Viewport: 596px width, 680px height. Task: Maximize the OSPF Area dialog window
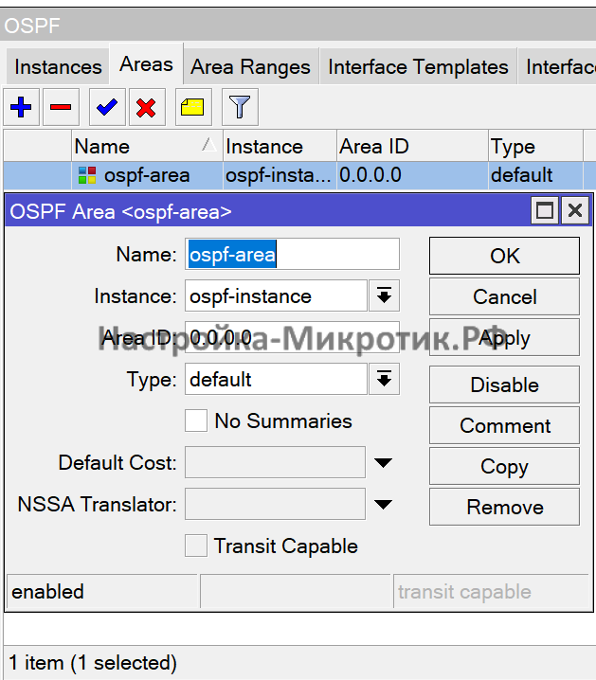click(545, 210)
